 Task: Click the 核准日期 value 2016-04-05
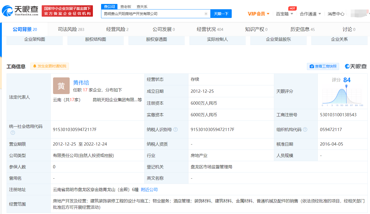[331, 144]
